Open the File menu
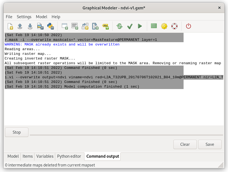 (x=9, y=17)
